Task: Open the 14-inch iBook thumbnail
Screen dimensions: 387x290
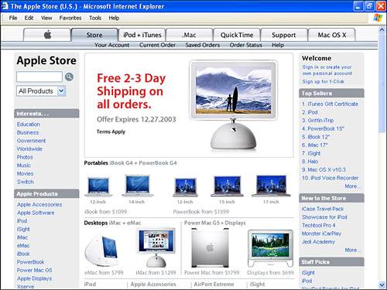Action: pos(137,186)
